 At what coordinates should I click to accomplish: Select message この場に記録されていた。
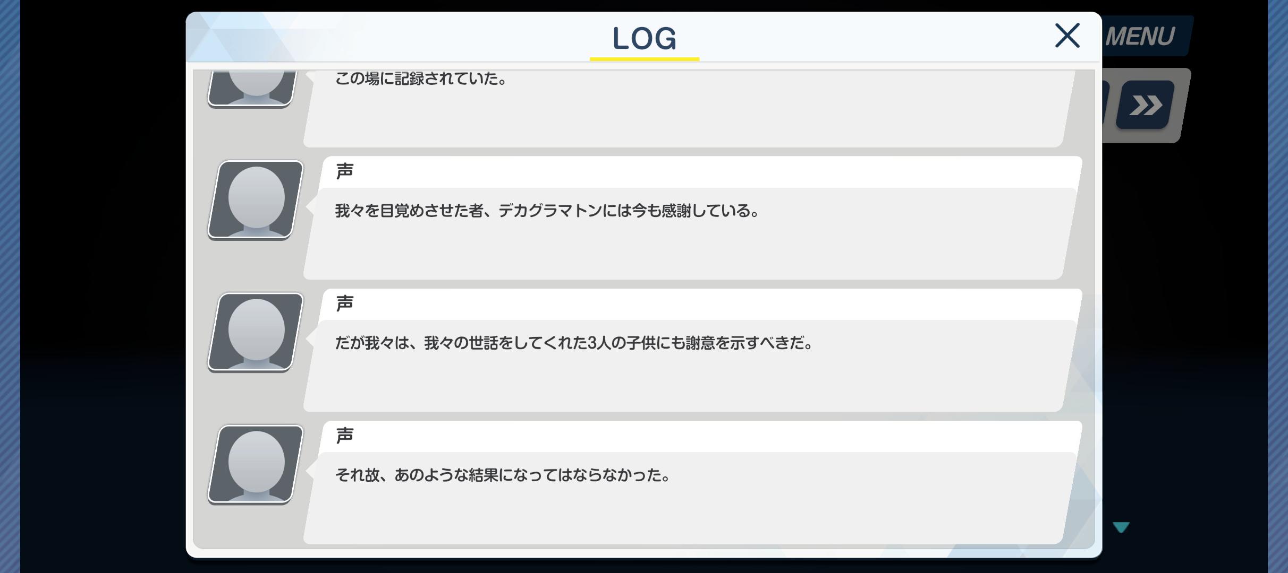422,79
